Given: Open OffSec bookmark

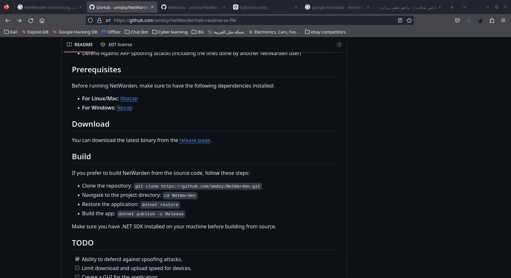Looking at the screenshot, I should (111, 32).
